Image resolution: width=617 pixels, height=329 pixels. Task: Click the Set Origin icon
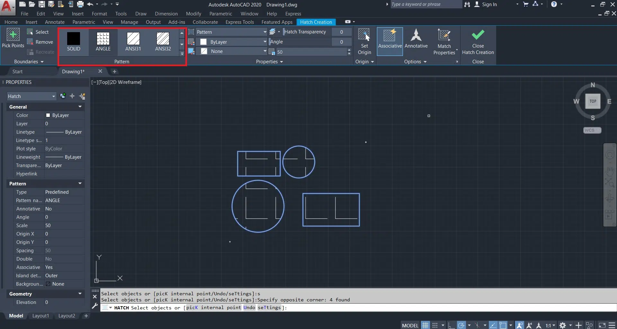tap(364, 35)
